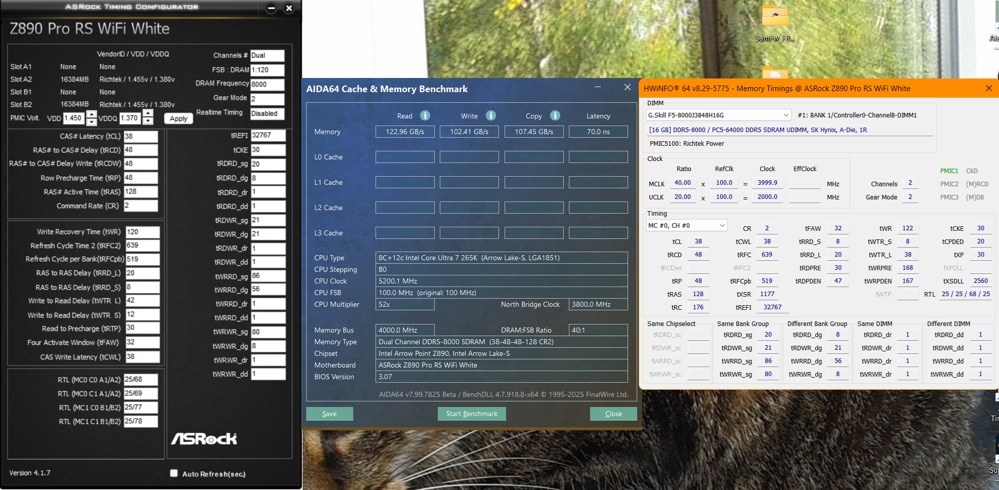The image size is (999, 490).
Task: Expand the G.Skill DIMM selection dropdown
Action: click(x=786, y=115)
